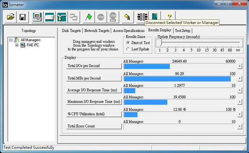249x153 pixels.
Task: Click the Test Completed Successfully status text
Action: click(29, 148)
